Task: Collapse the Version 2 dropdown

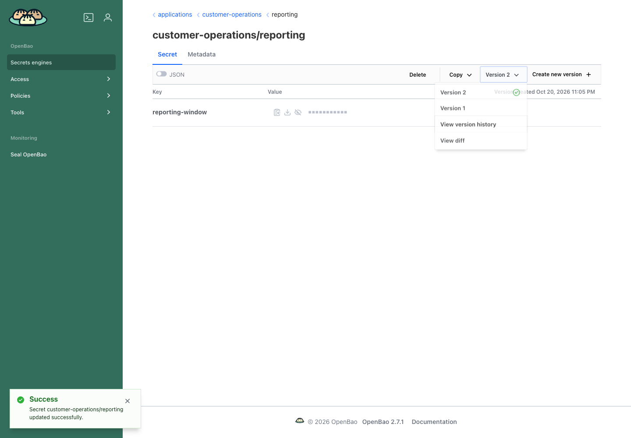Action: click(x=503, y=75)
